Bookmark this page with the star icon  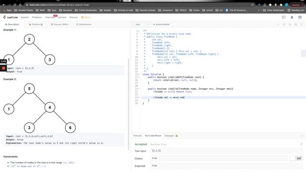click(x=252, y=5)
